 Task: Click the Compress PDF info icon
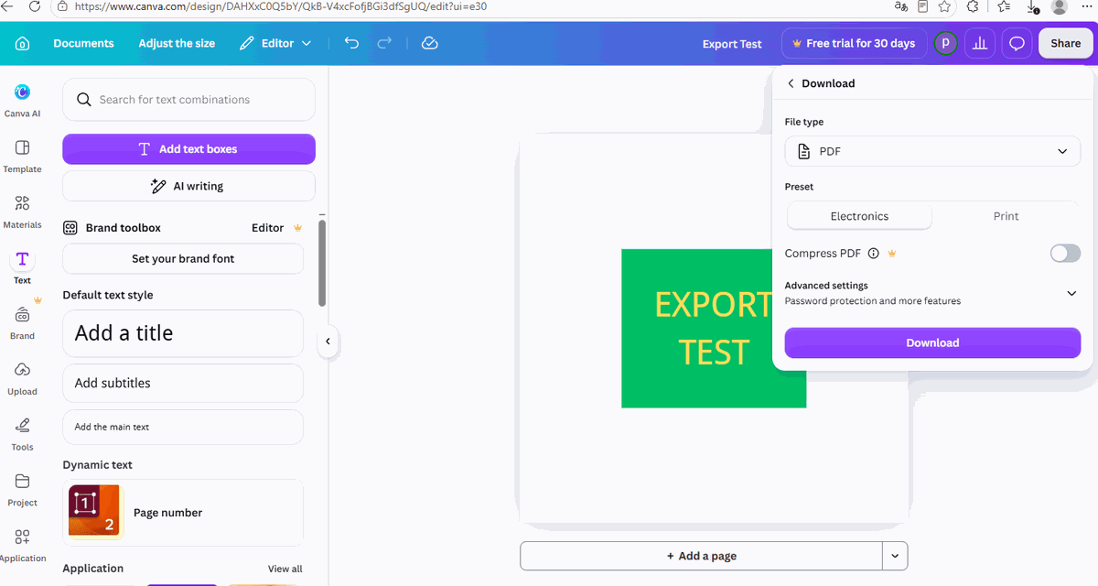[873, 254]
